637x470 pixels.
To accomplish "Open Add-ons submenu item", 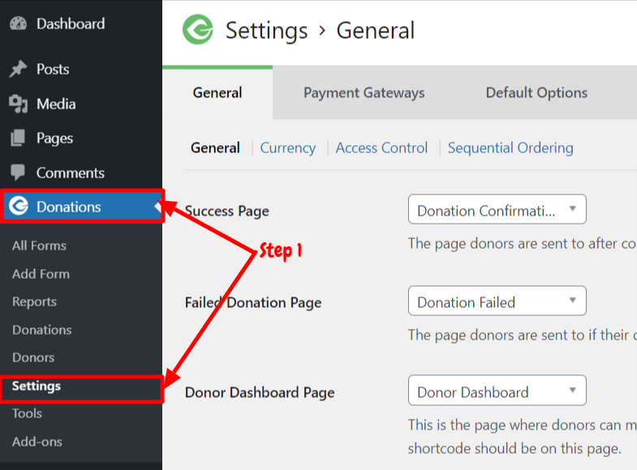I will pyautogui.click(x=37, y=442).
